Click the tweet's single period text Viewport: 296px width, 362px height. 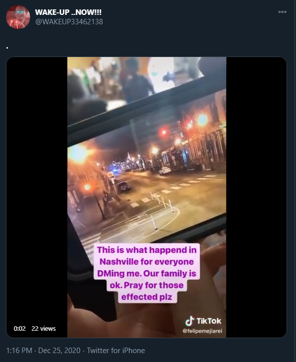tap(7, 48)
